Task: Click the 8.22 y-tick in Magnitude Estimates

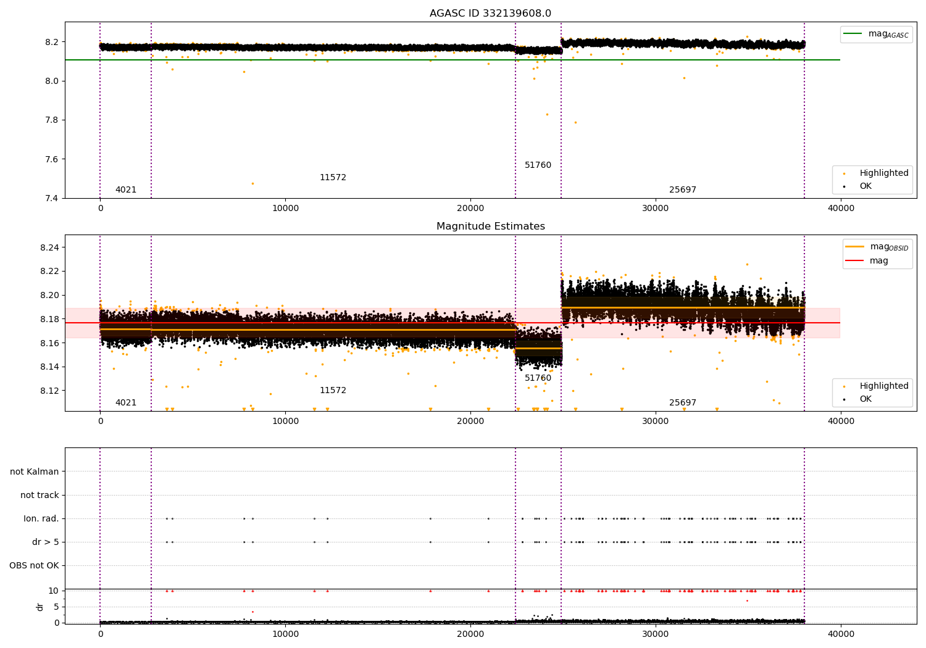Action: point(49,271)
